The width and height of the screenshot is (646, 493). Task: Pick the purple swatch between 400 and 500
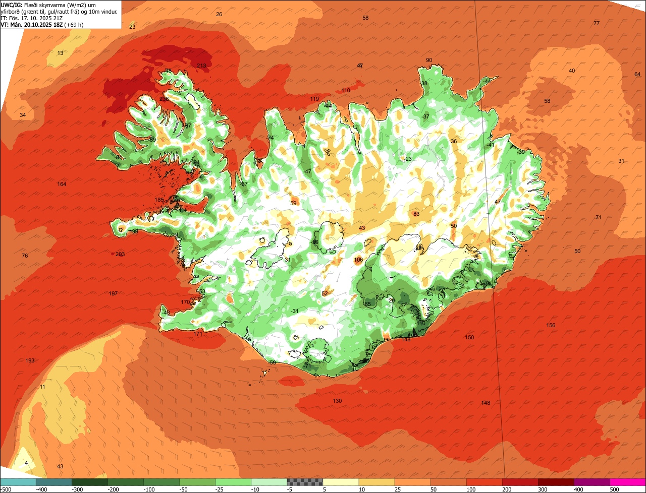[x=592, y=482]
